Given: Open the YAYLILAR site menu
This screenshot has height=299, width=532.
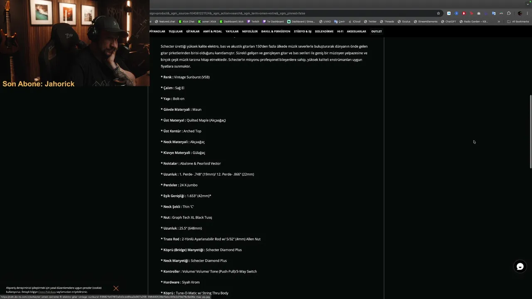Looking at the screenshot, I should click(232, 32).
